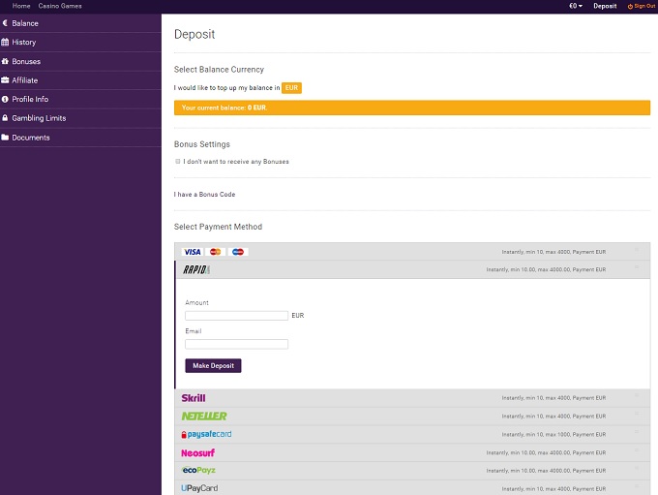The image size is (658, 495).
Task: Pick the UPayCard logo
Action: click(x=199, y=488)
